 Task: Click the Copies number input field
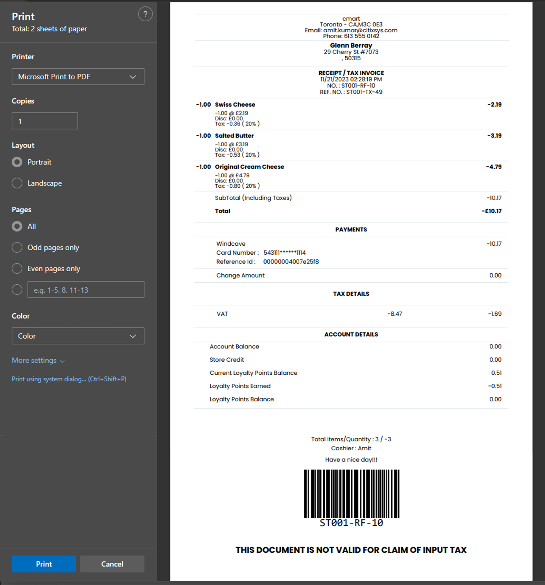45,121
